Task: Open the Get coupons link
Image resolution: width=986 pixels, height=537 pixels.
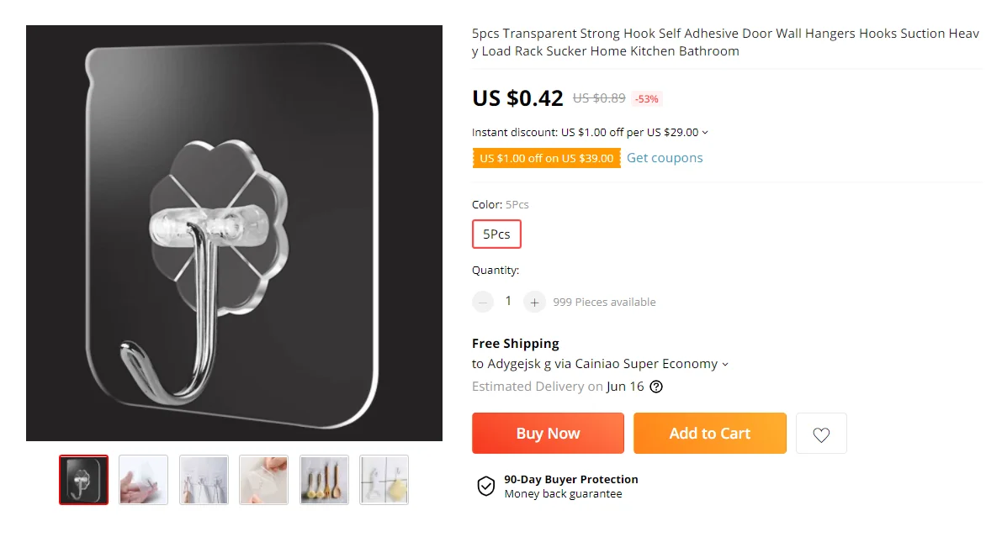Action: tap(665, 158)
